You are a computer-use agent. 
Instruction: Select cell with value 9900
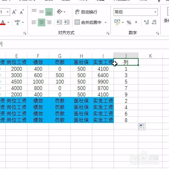(x=103, y=81)
